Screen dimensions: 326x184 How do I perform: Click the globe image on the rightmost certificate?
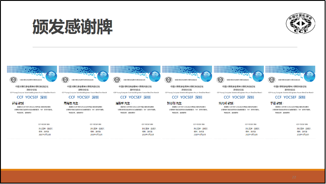(309, 76)
